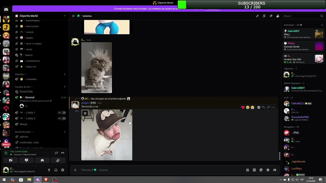Open the PRIME server icon

[x=6, y=75]
